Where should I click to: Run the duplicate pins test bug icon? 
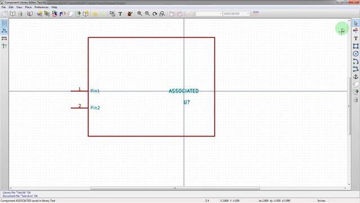pos(130,14)
